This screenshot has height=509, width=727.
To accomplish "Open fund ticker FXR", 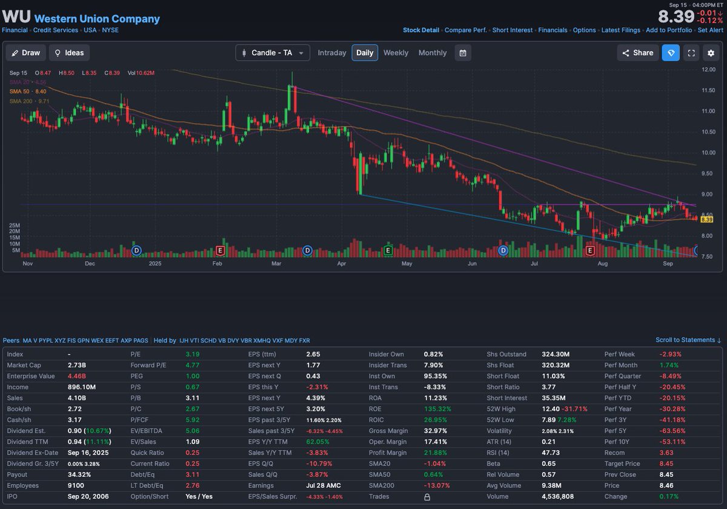I will pos(305,341).
